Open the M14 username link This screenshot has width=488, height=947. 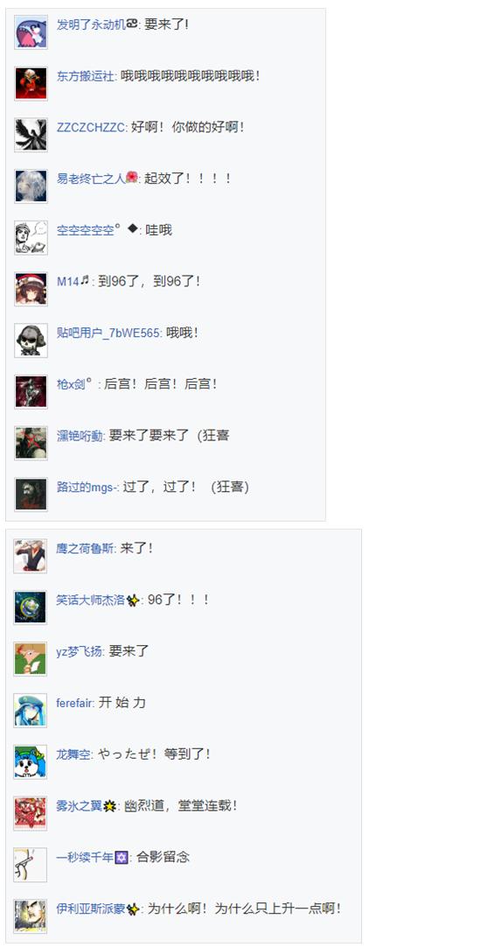(68, 282)
